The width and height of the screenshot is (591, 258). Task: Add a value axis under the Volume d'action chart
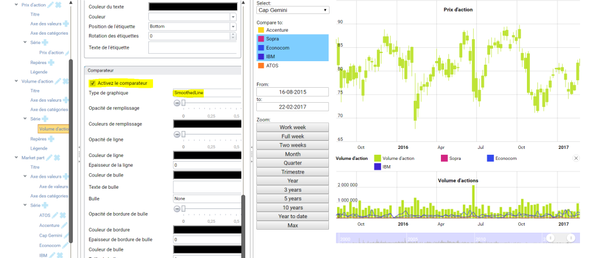click(66, 100)
